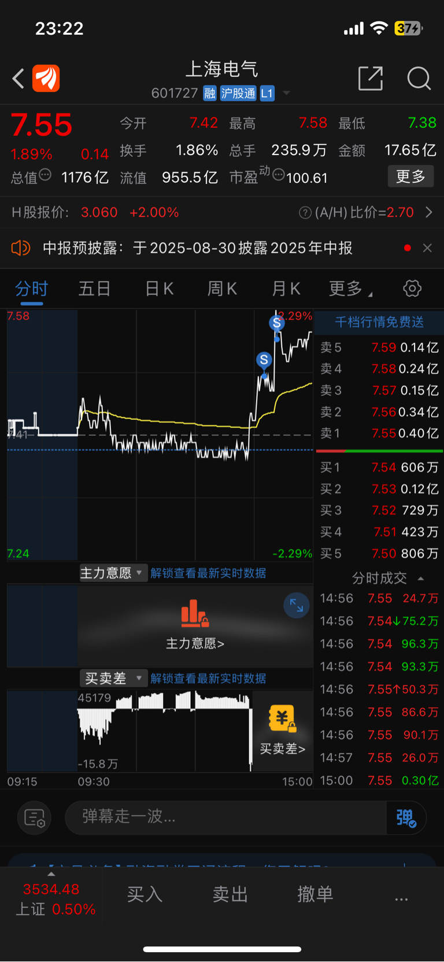Tap the announcement speaker icon

21,248
